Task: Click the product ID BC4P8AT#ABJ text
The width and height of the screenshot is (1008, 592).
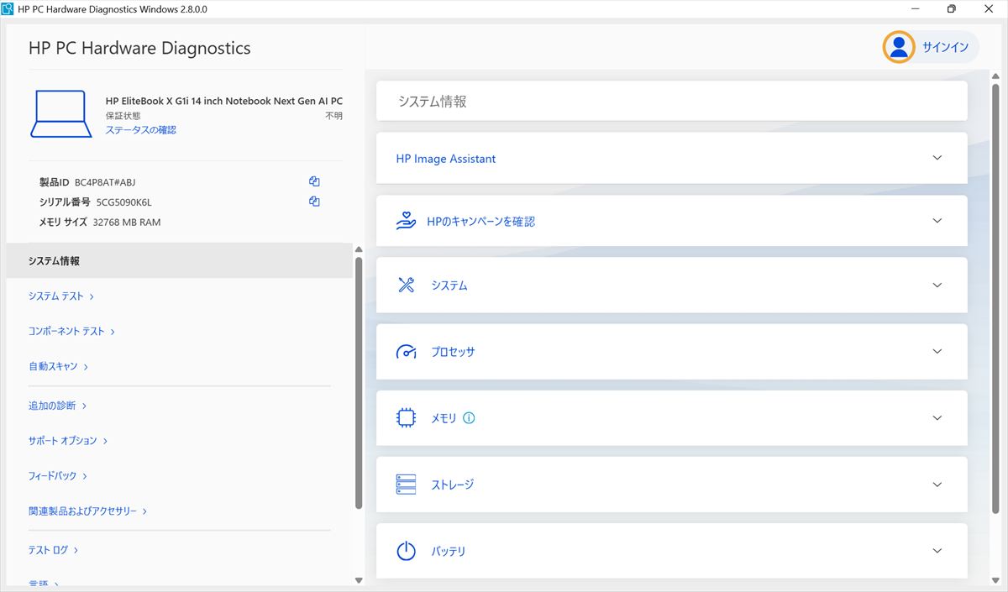Action: click(x=105, y=182)
